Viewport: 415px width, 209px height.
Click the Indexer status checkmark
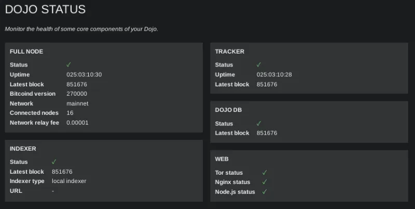[54, 162]
